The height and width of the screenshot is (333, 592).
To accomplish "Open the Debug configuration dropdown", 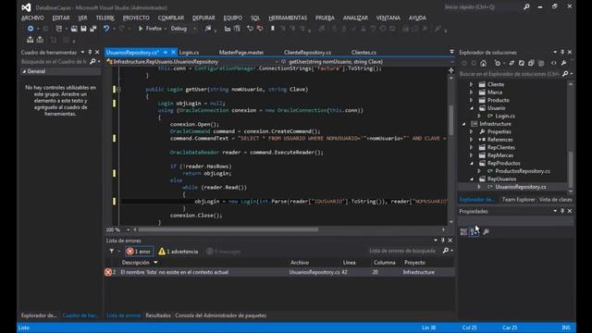I will tap(194, 29).
